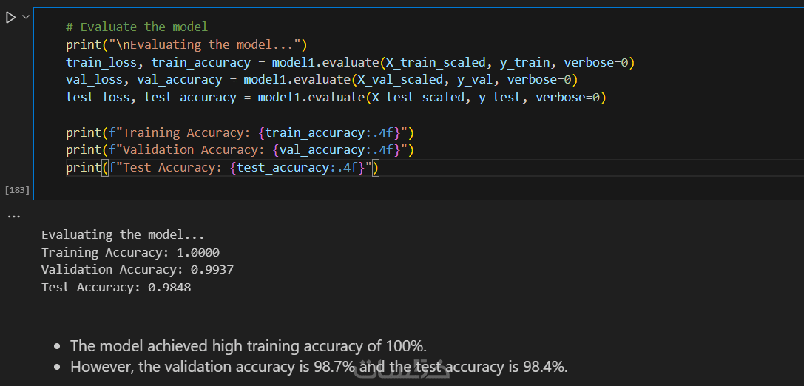Screen dimensions: 804x386
Task: Select the y_test argument in the code
Action: (x=499, y=98)
